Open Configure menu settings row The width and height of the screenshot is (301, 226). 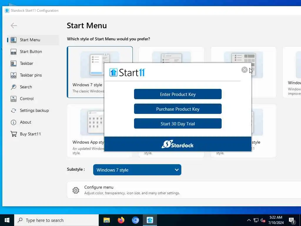(184, 190)
